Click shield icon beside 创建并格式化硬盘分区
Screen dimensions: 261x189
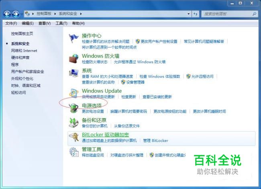[151, 155]
